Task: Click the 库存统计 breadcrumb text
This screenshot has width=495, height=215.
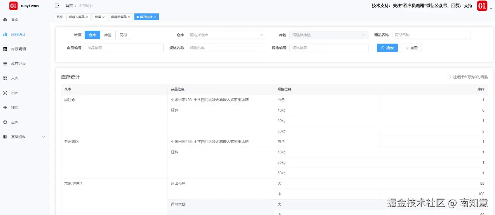Action: 85,6
